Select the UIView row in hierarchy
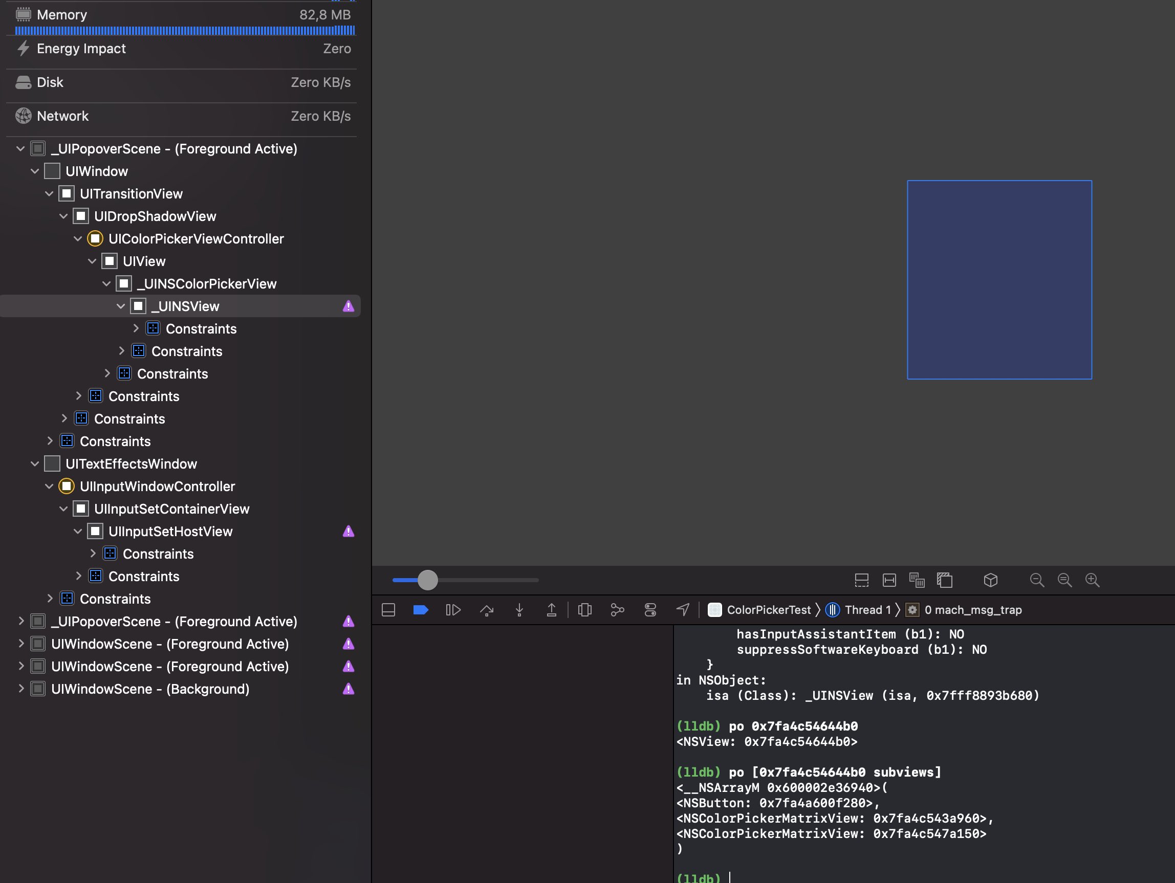Image resolution: width=1175 pixels, height=883 pixels. coord(181,261)
